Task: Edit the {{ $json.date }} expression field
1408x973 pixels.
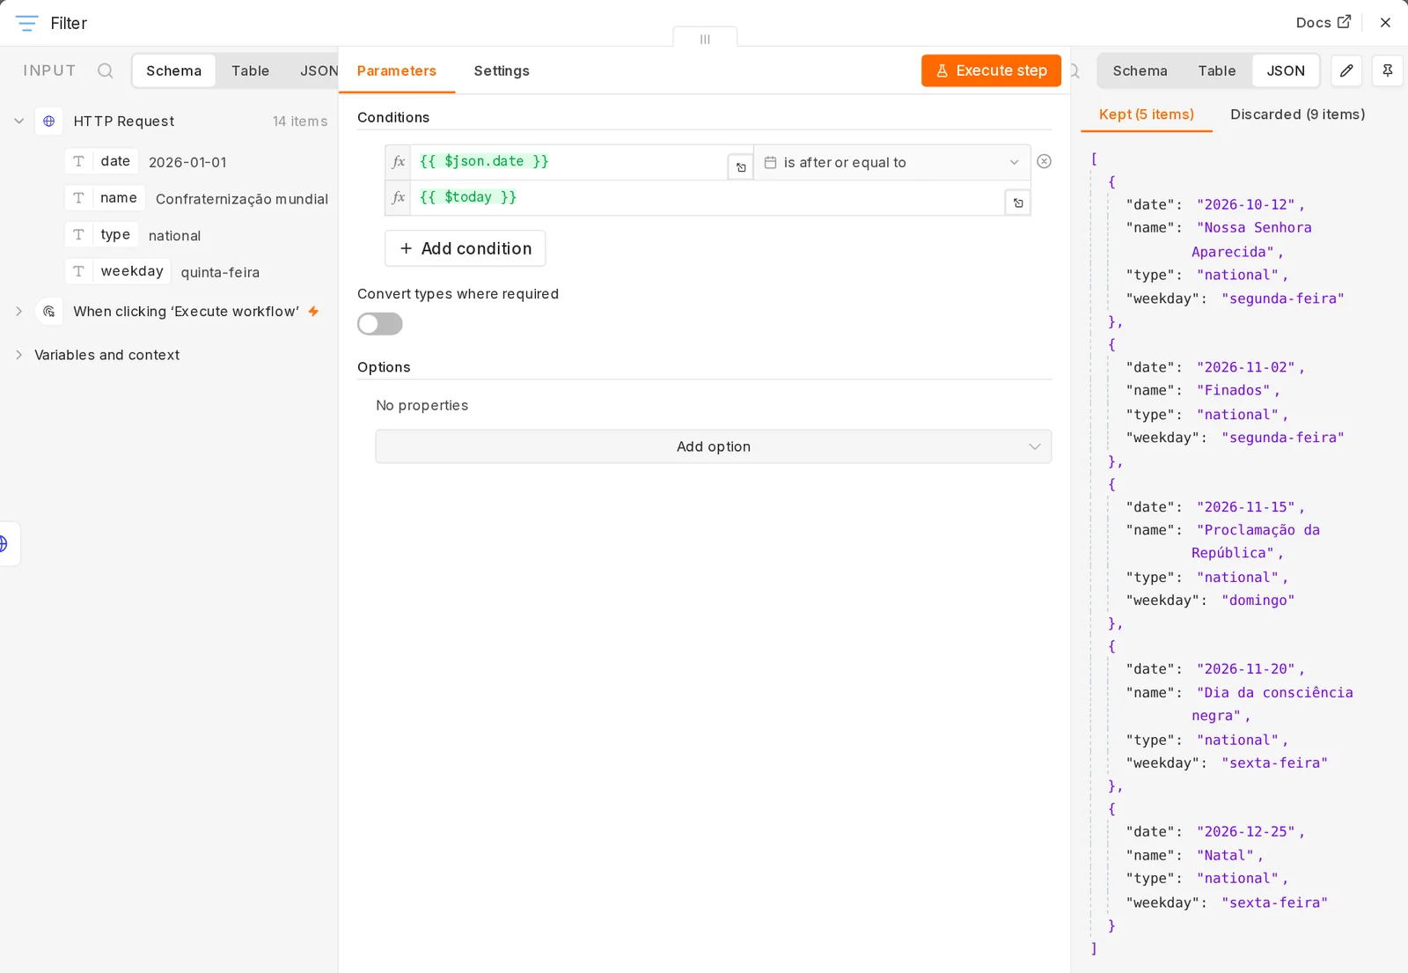Action: pos(568,162)
